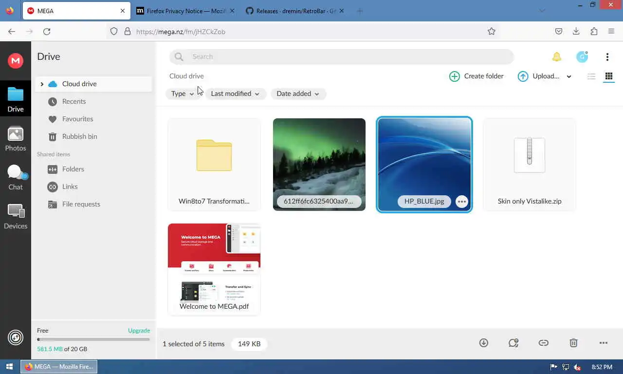Open Windows Start button
This screenshot has height=374, width=623.
[x=9, y=367]
